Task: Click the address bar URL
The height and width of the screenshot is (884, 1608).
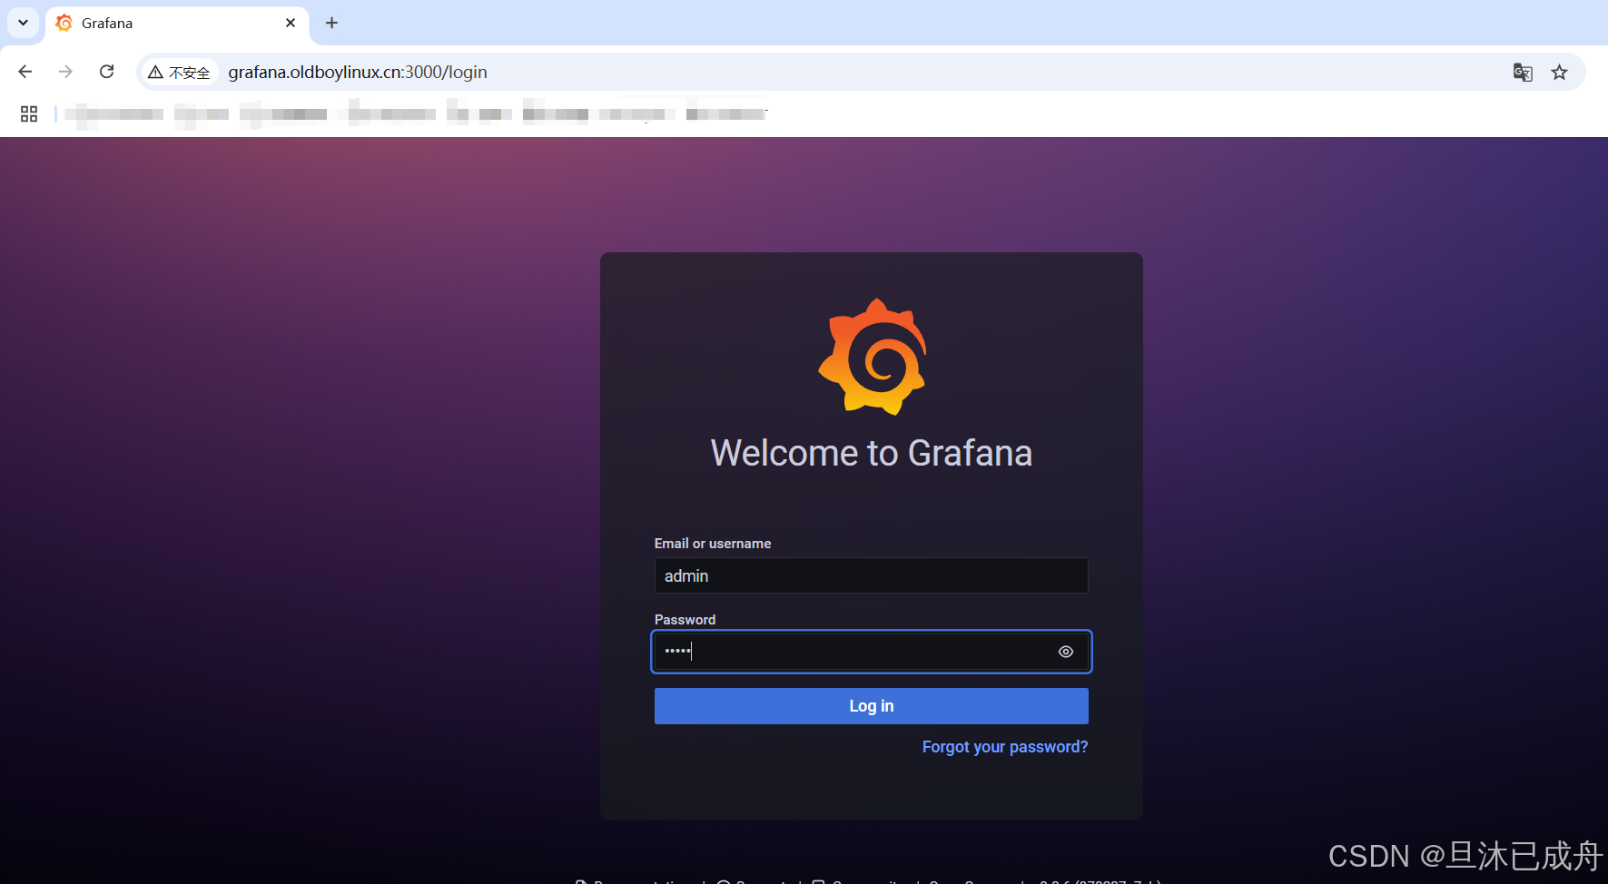Action: tap(358, 73)
